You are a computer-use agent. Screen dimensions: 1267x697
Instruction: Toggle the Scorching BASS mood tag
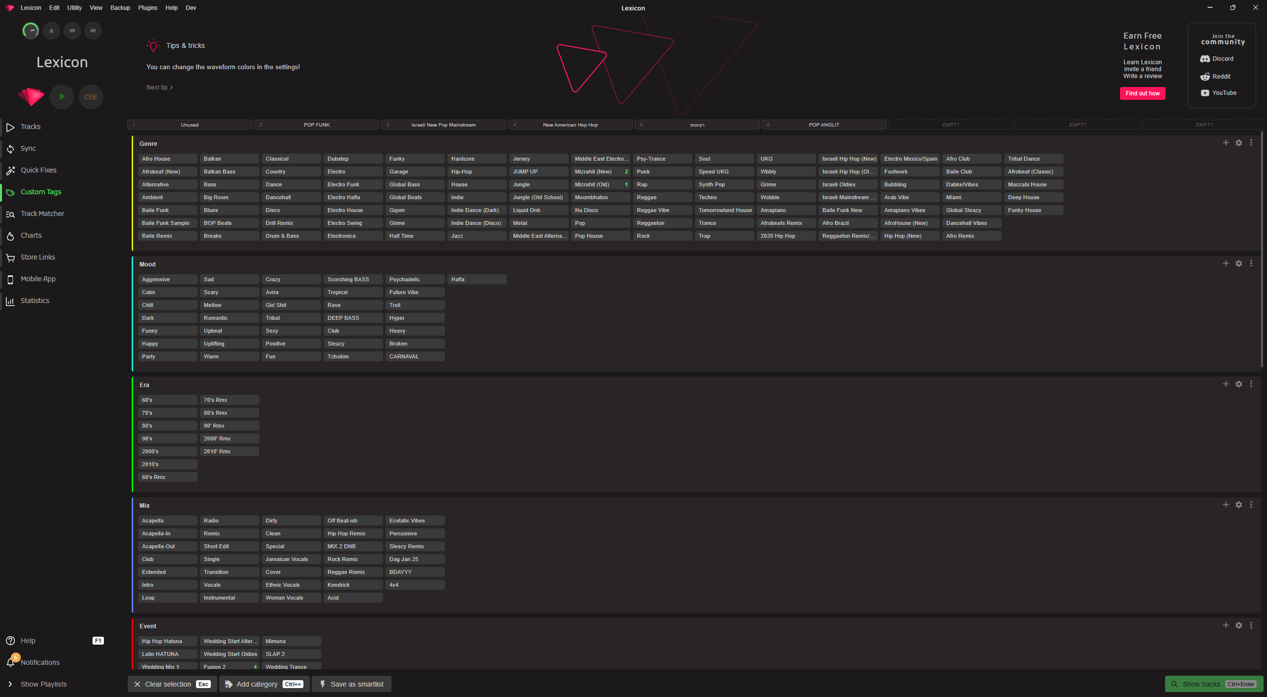353,279
